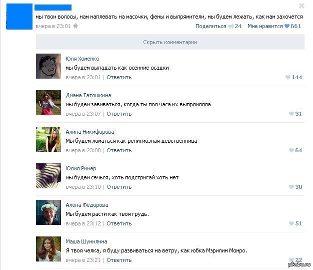Viewport: 313px width, 270px height.
Task: Reply to Маша Шумилина via Ответить
Action: pos(119,260)
